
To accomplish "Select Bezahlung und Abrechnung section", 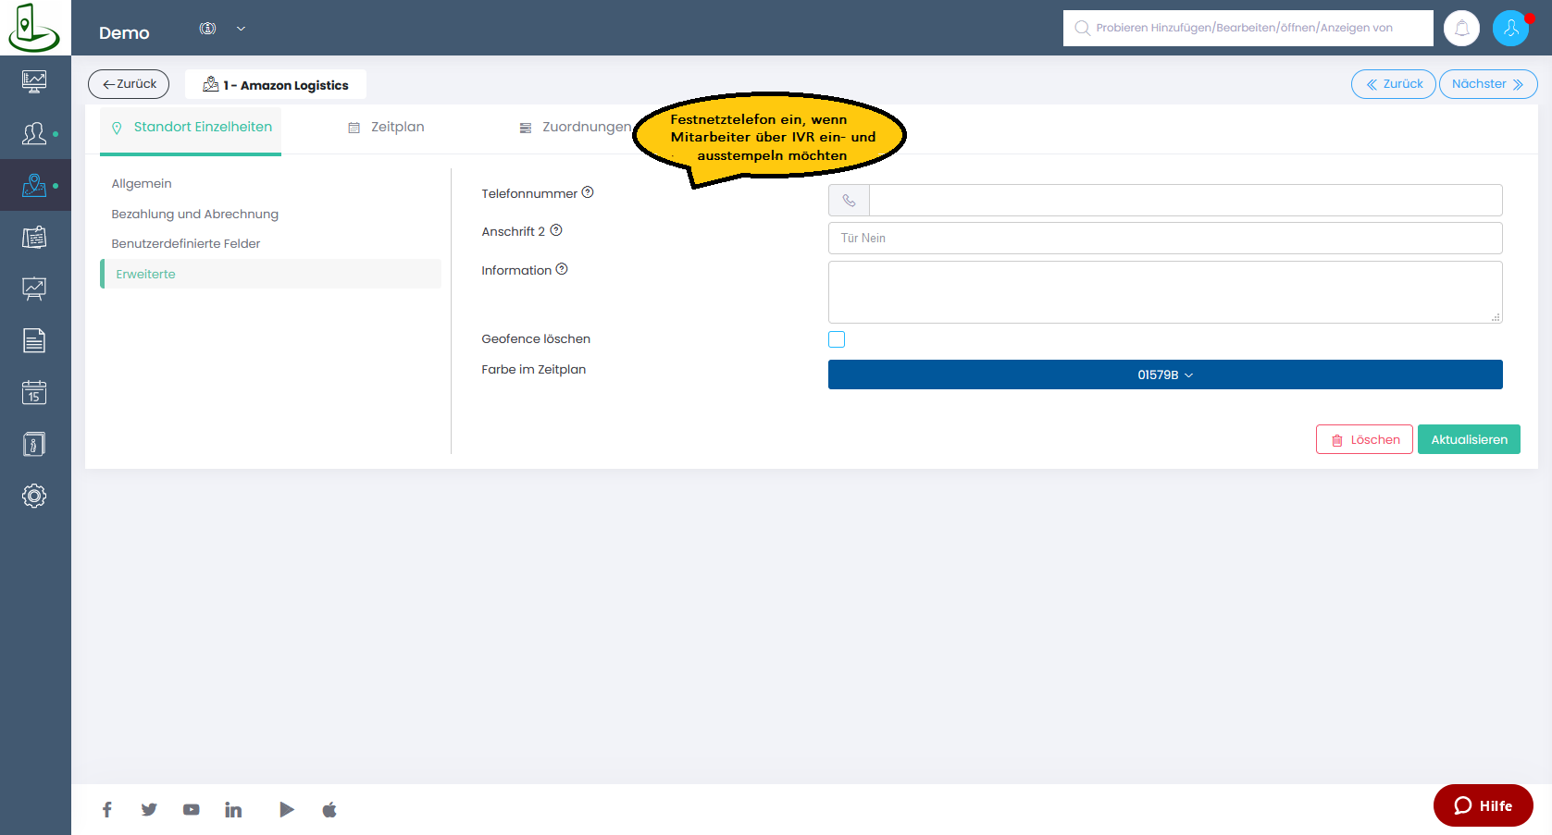I will click(194, 214).
